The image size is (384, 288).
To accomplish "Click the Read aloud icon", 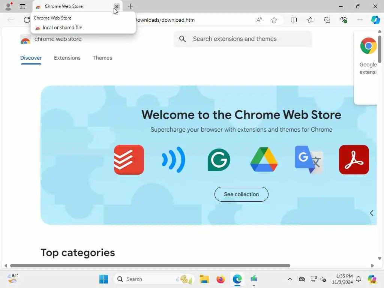I will tap(259, 20).
